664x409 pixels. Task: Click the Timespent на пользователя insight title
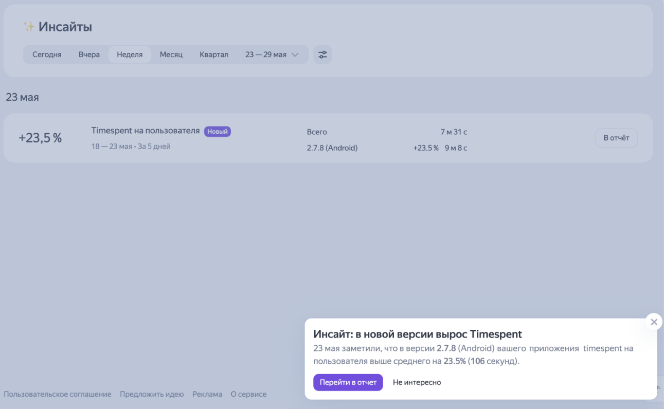[x=146, y=131]
